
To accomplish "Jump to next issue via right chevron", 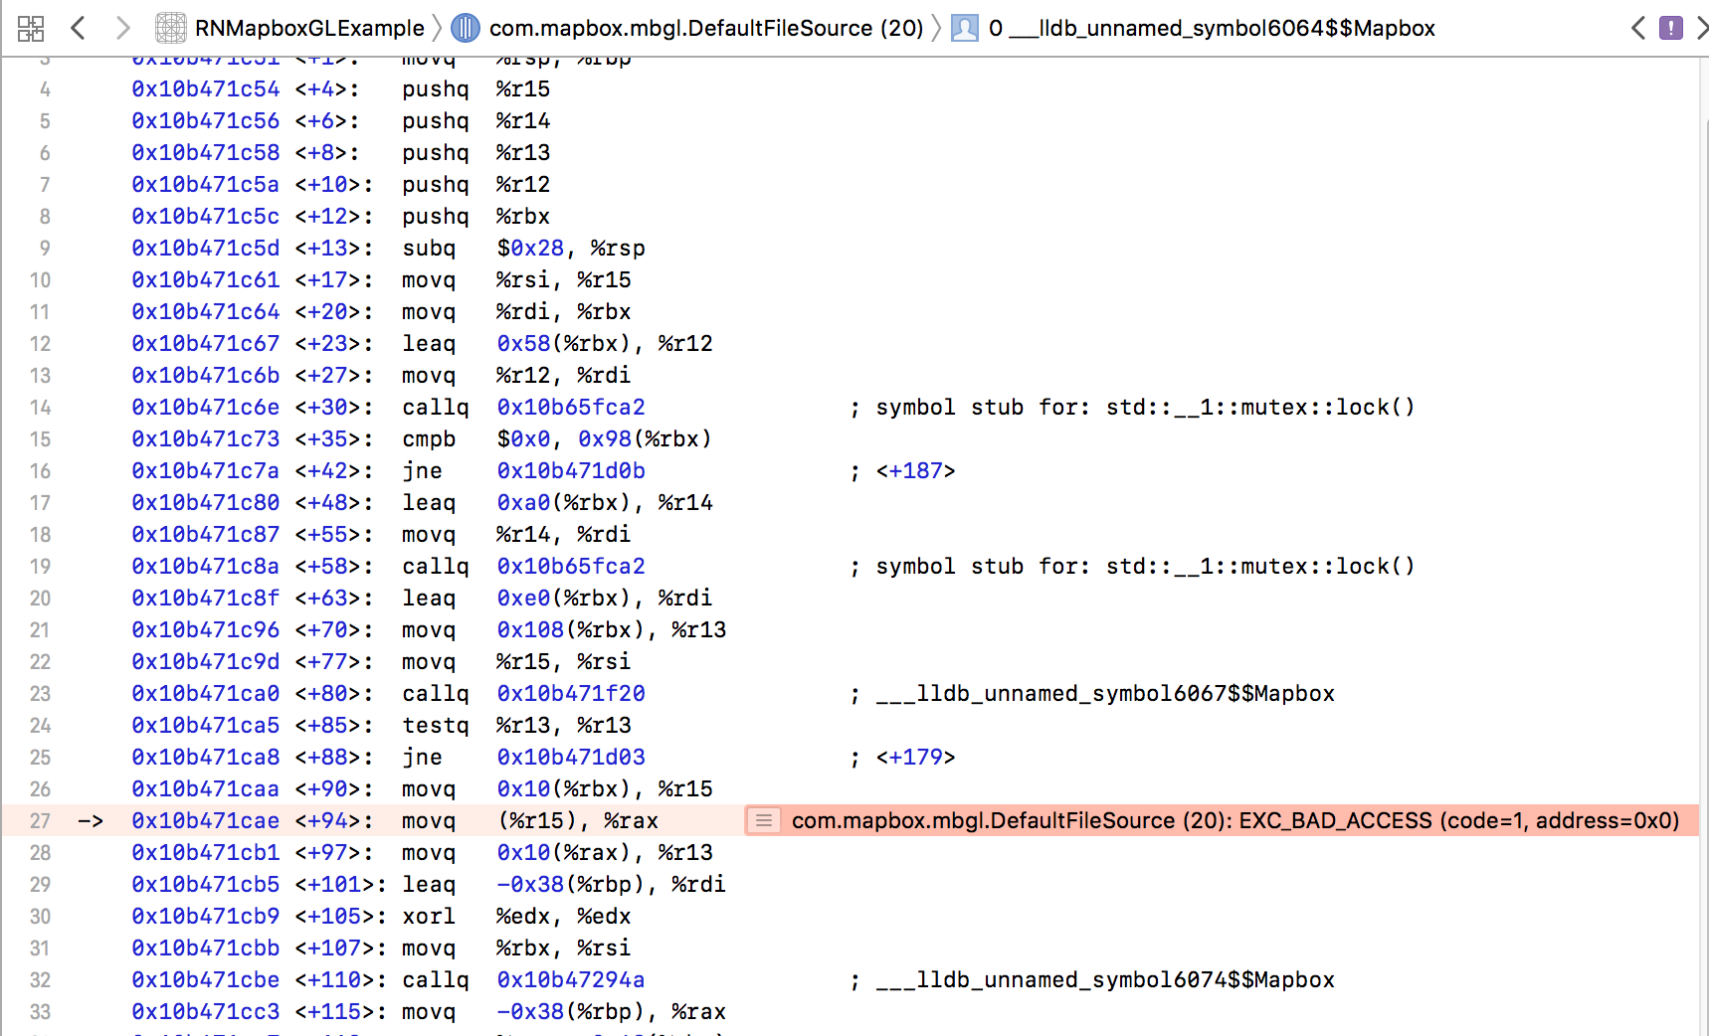I will (1703, 28).
